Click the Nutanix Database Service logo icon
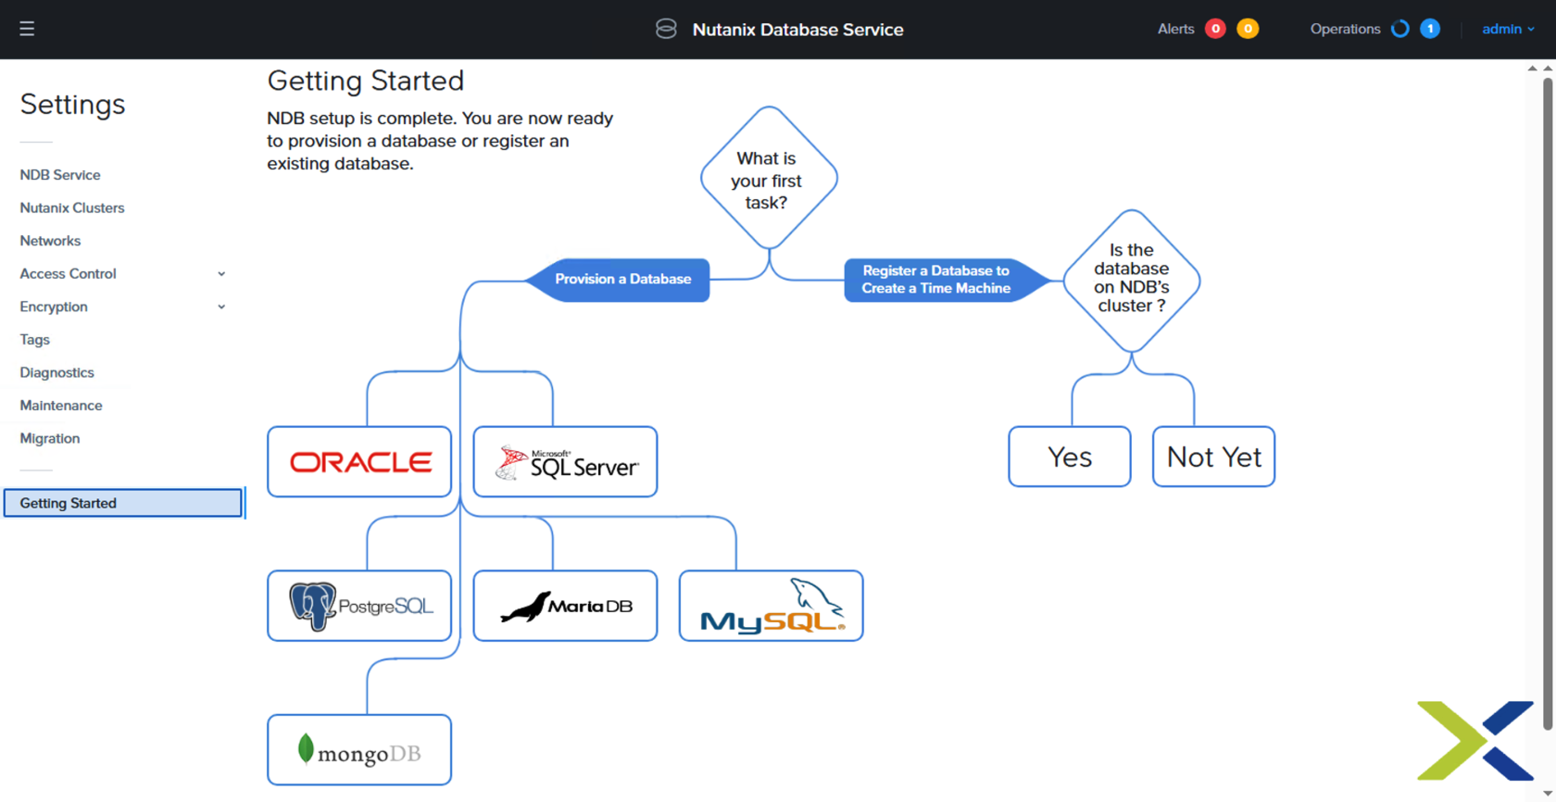The image size is (1556, 802). pyautogui.click(x=666, y=29)
